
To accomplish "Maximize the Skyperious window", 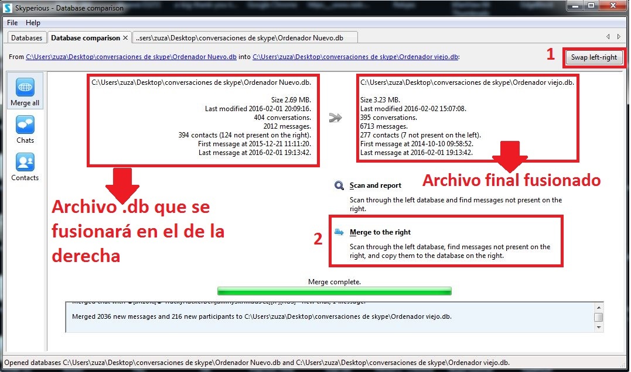I will 591,6.
